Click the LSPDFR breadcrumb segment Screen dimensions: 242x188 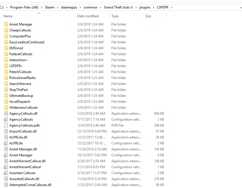(163, 7)
